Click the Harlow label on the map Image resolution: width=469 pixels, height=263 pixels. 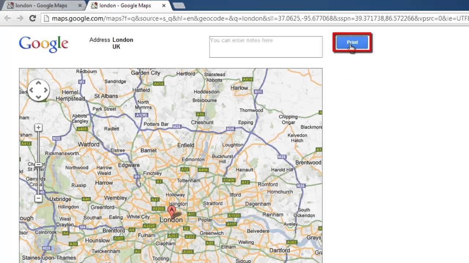tap(239, 88)
